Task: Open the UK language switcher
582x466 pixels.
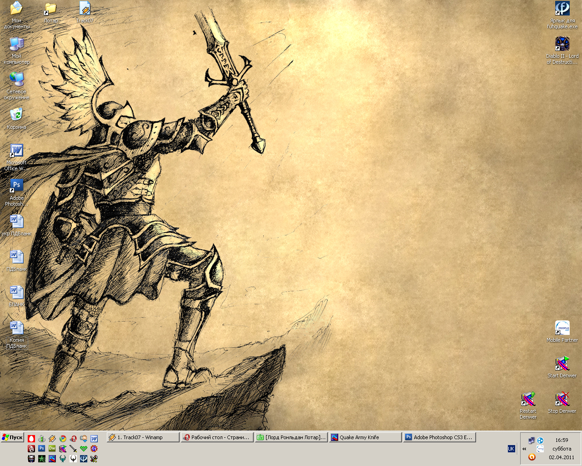Action: (x=511, y=449)
